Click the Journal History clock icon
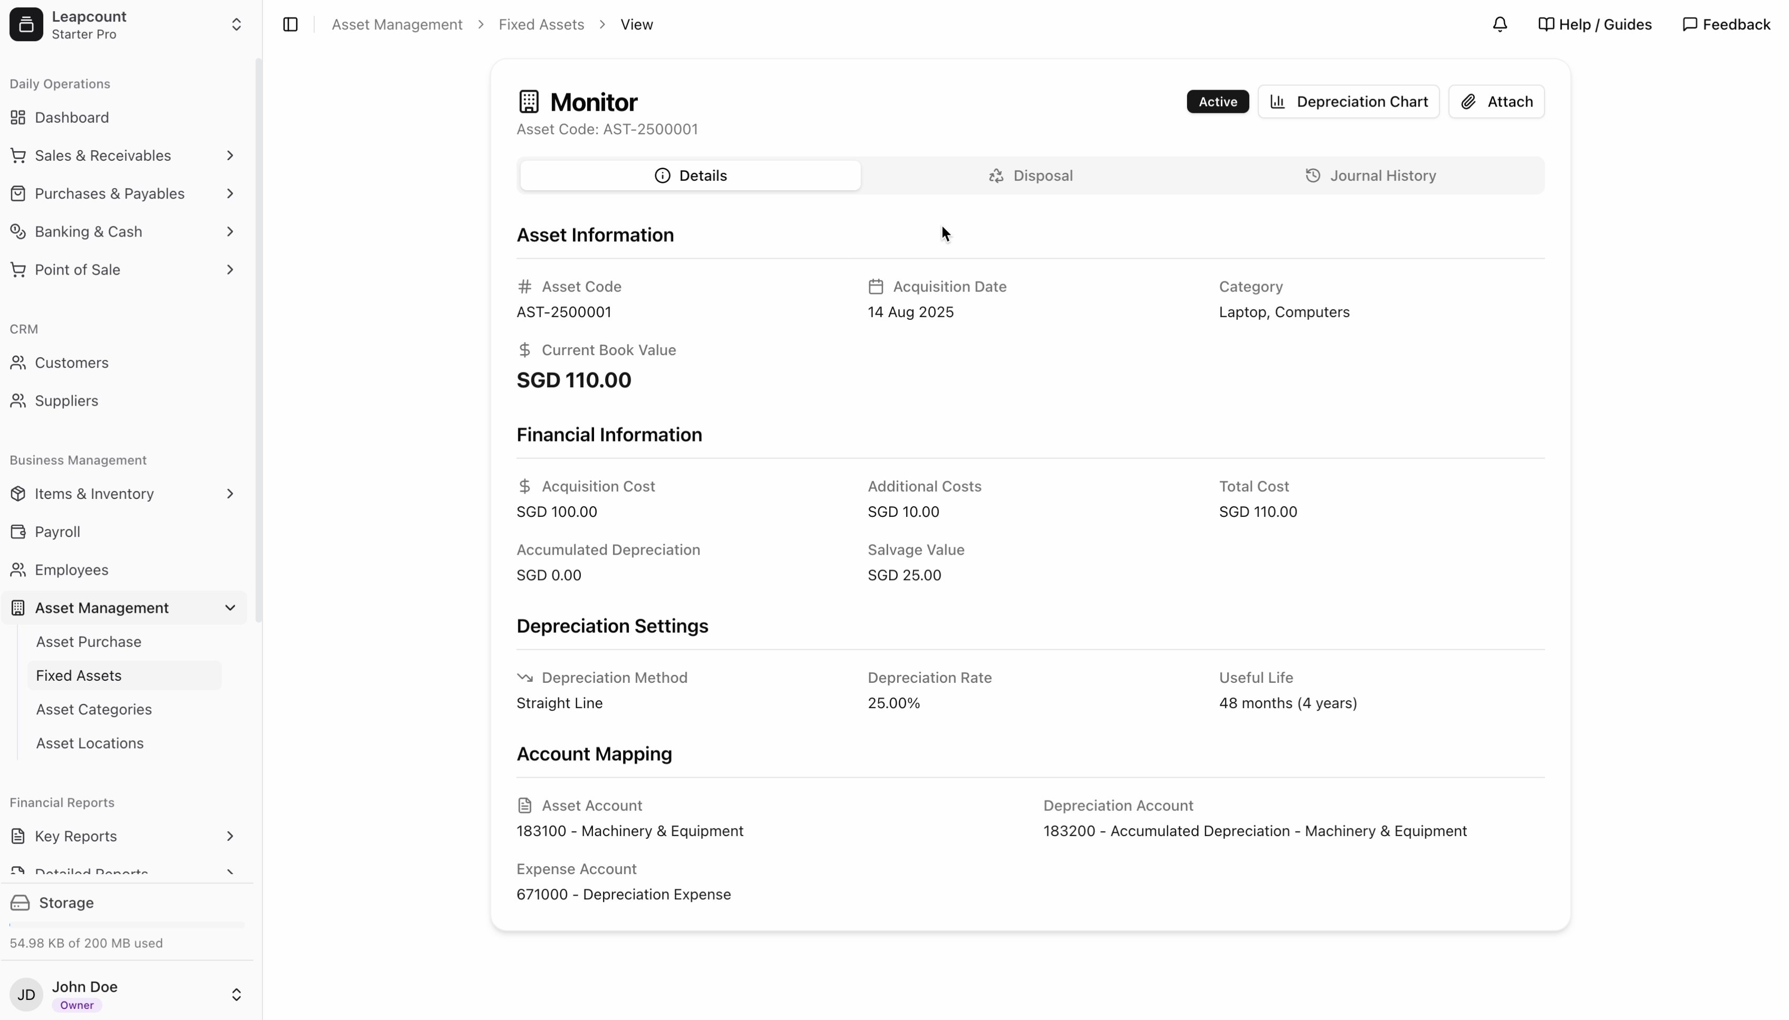The width and height of the screenshot is (1789, 1020). tap(1312, 176)
